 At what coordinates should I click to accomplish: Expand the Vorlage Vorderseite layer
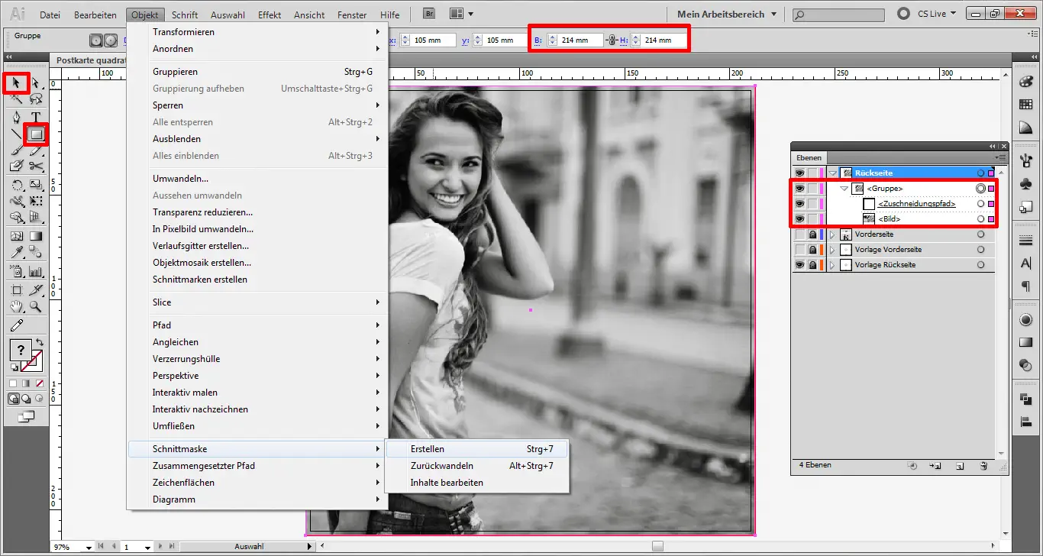832,250
